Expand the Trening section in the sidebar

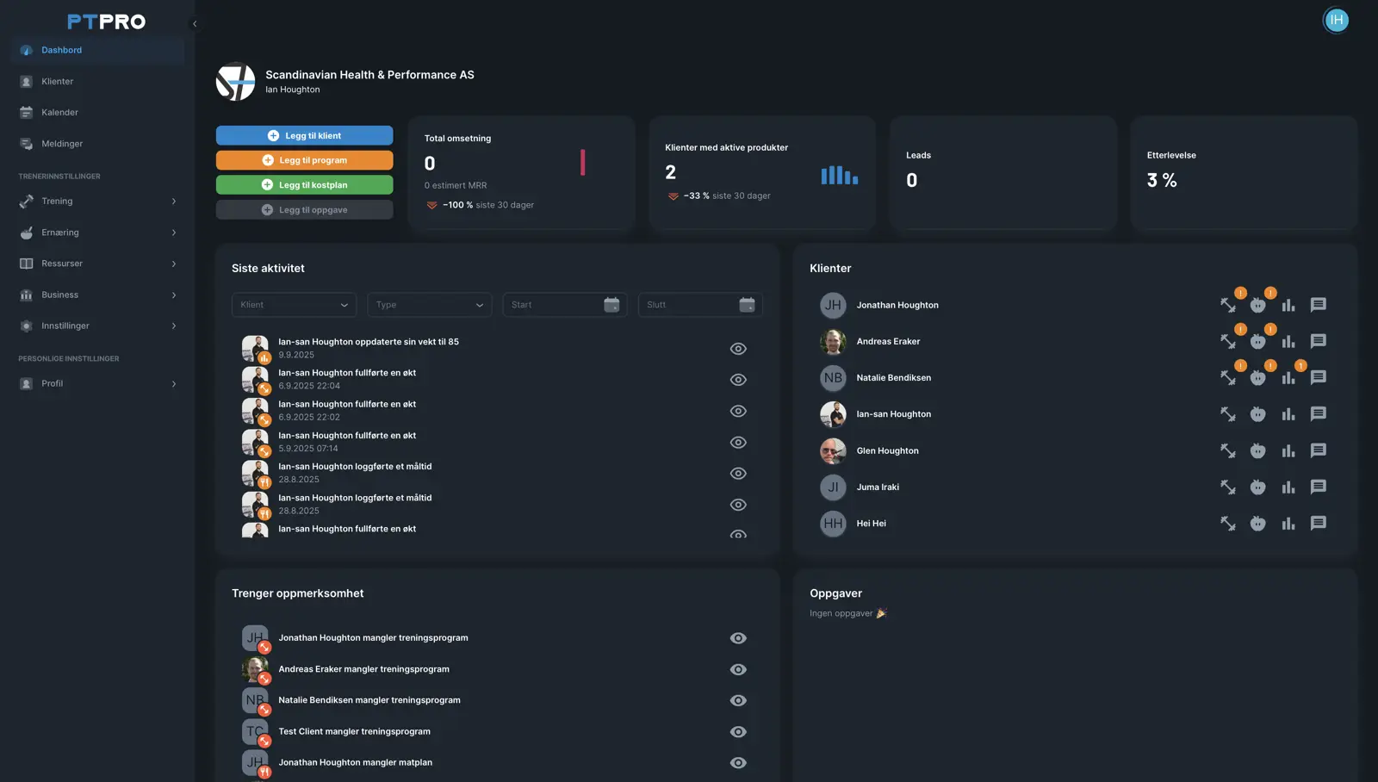[97, 201]
